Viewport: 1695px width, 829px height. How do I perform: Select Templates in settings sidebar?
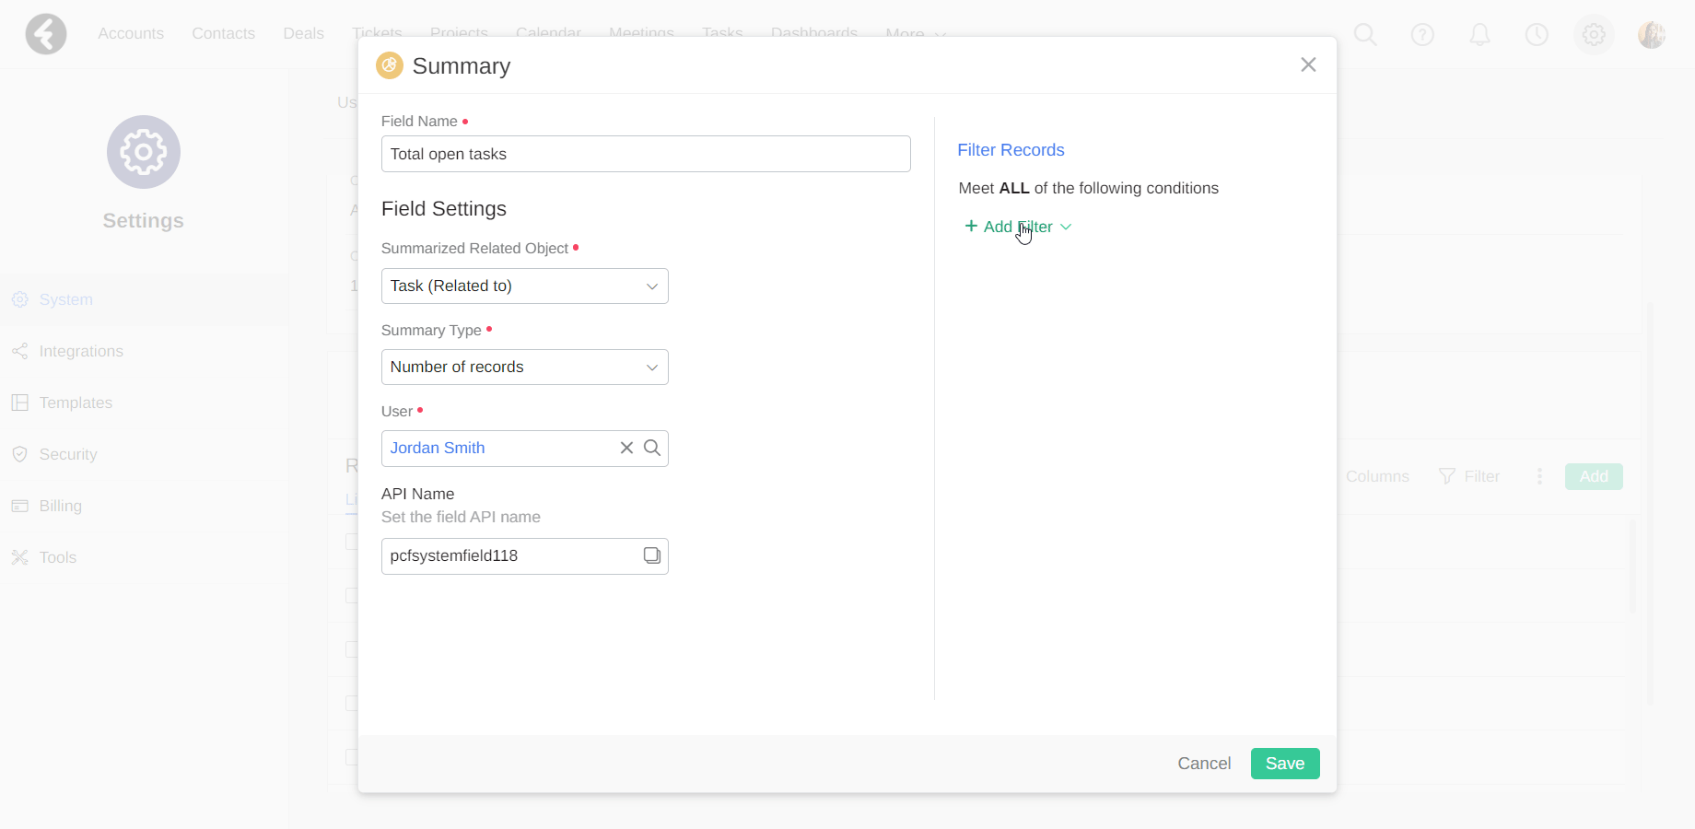pyautogui.click(x=144, y=403)
